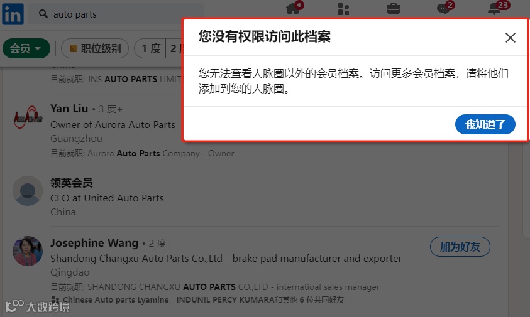The width and height of the screenshot is (530, 317).
Task: Click Josephine Wang's profile photo
Action: pyautogui.click(x=28, y=251)
